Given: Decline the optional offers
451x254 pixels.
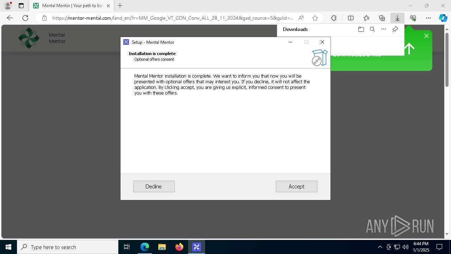Looking at the screenshot, I should point(154,186).
